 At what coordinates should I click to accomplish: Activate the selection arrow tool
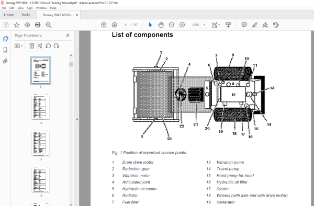click(150, 25)
